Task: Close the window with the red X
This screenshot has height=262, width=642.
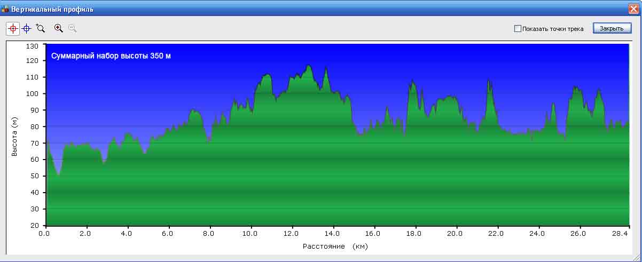Action: click(634, 9)
